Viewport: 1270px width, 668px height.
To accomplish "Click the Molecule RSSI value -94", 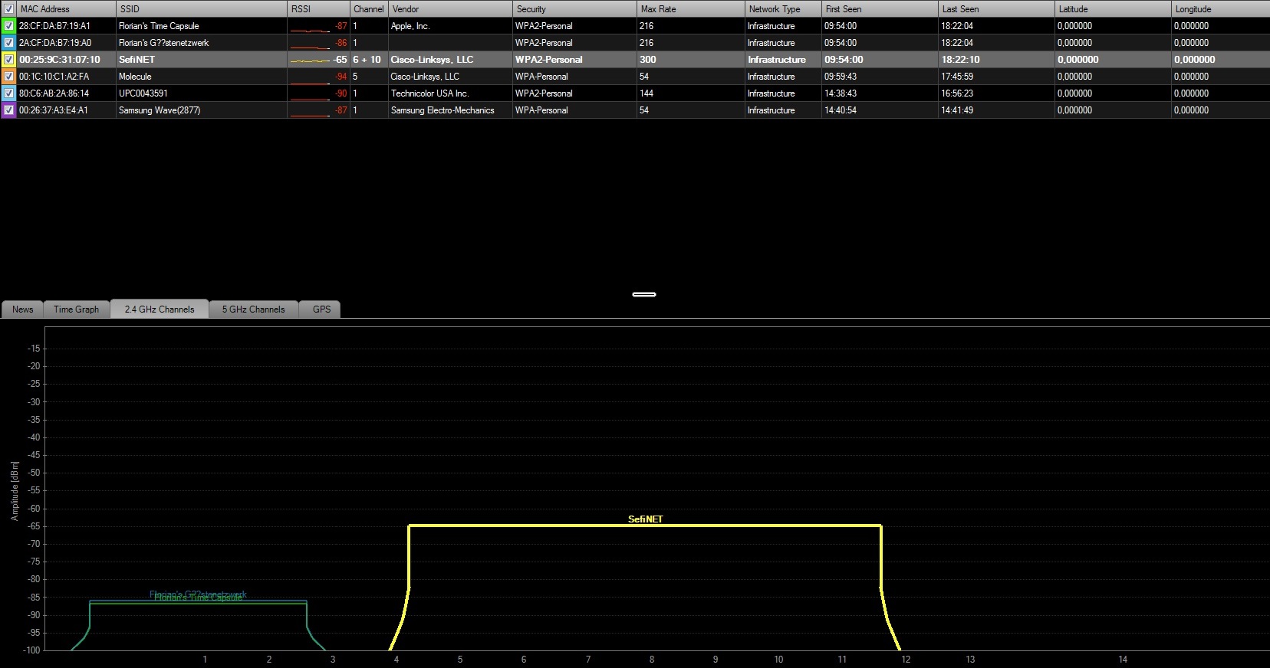I will pyautogui.click(x=341, y=77).
